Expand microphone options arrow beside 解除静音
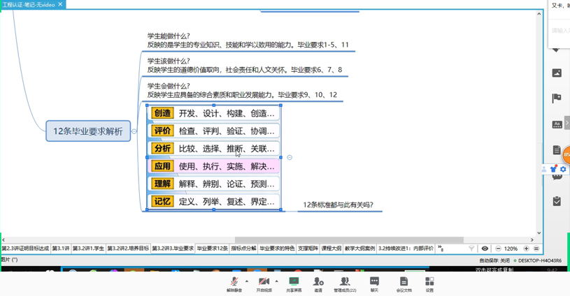This screenshot has height=296, width=570. (x=246, y=281)
